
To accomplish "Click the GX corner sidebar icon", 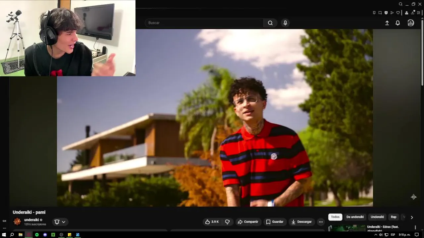I will 4,221.
